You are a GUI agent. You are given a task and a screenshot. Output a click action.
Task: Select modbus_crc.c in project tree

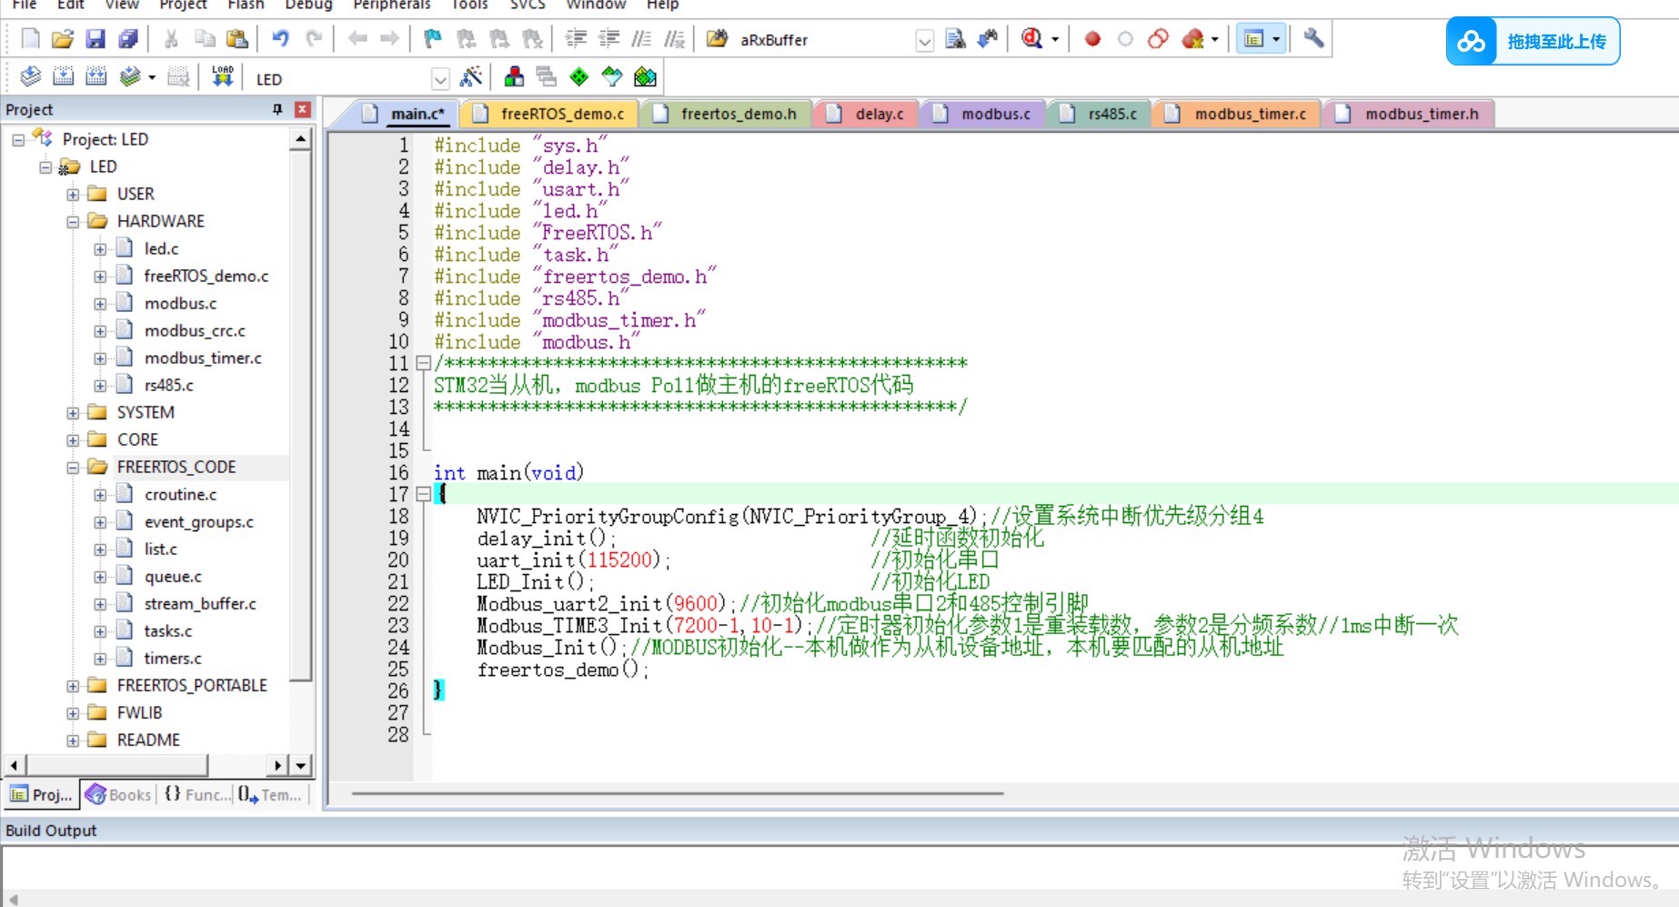pyautogui.click(x=195, y=331)
